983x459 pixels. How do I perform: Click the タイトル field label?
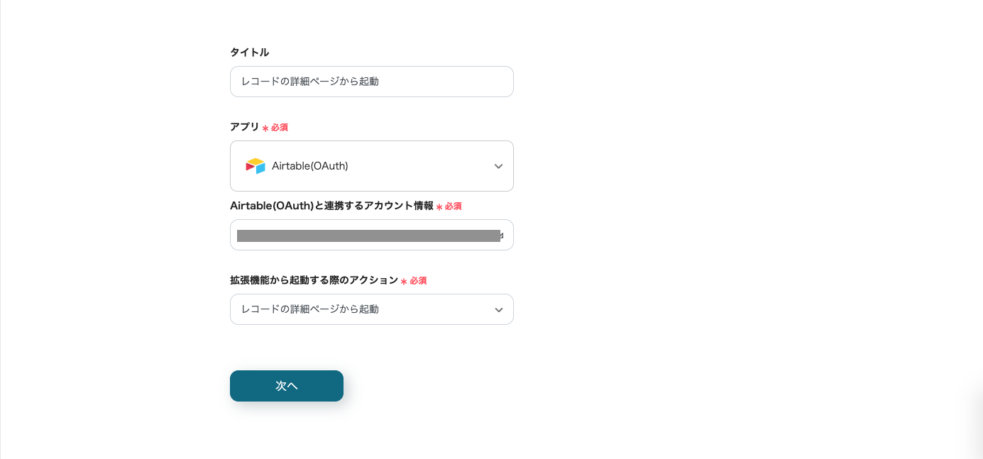click(249, 52)
